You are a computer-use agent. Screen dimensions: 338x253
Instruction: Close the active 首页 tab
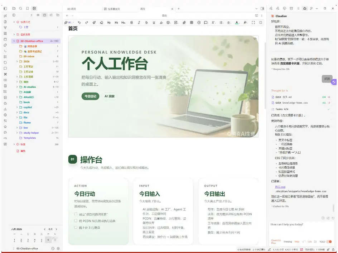click(172, 9)
